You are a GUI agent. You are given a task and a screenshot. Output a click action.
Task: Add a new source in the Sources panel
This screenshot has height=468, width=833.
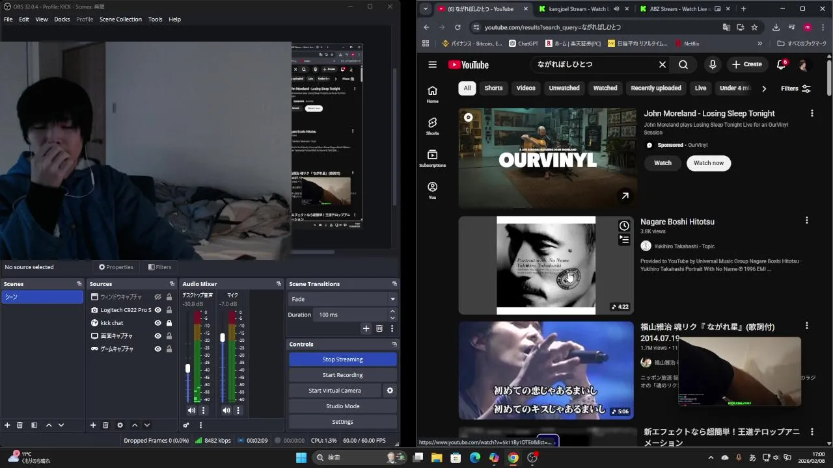93,425
